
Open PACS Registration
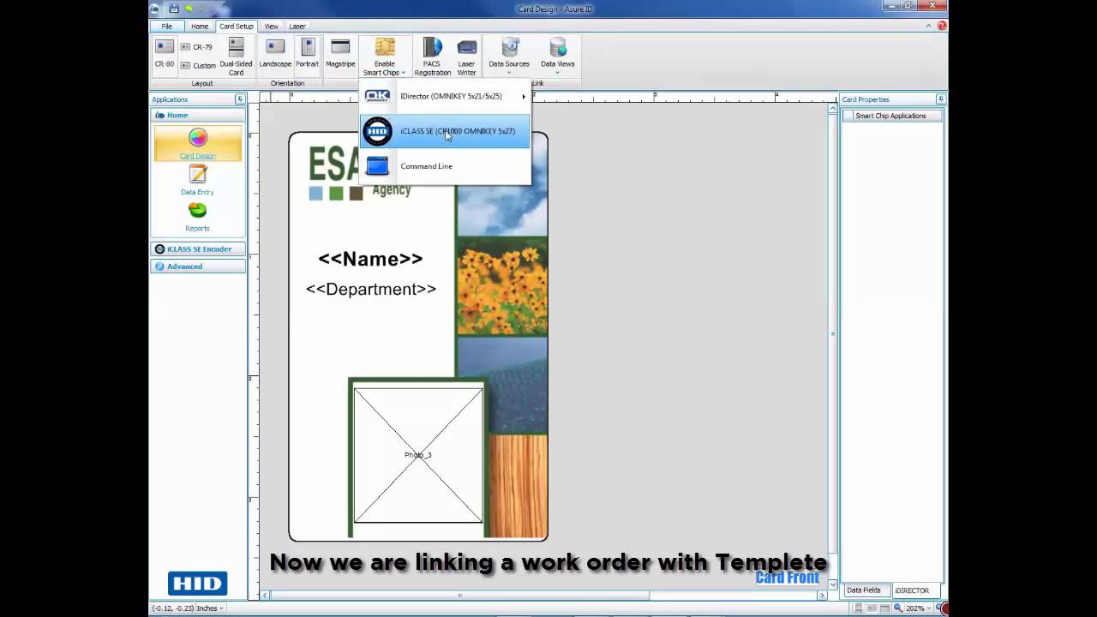432,57
